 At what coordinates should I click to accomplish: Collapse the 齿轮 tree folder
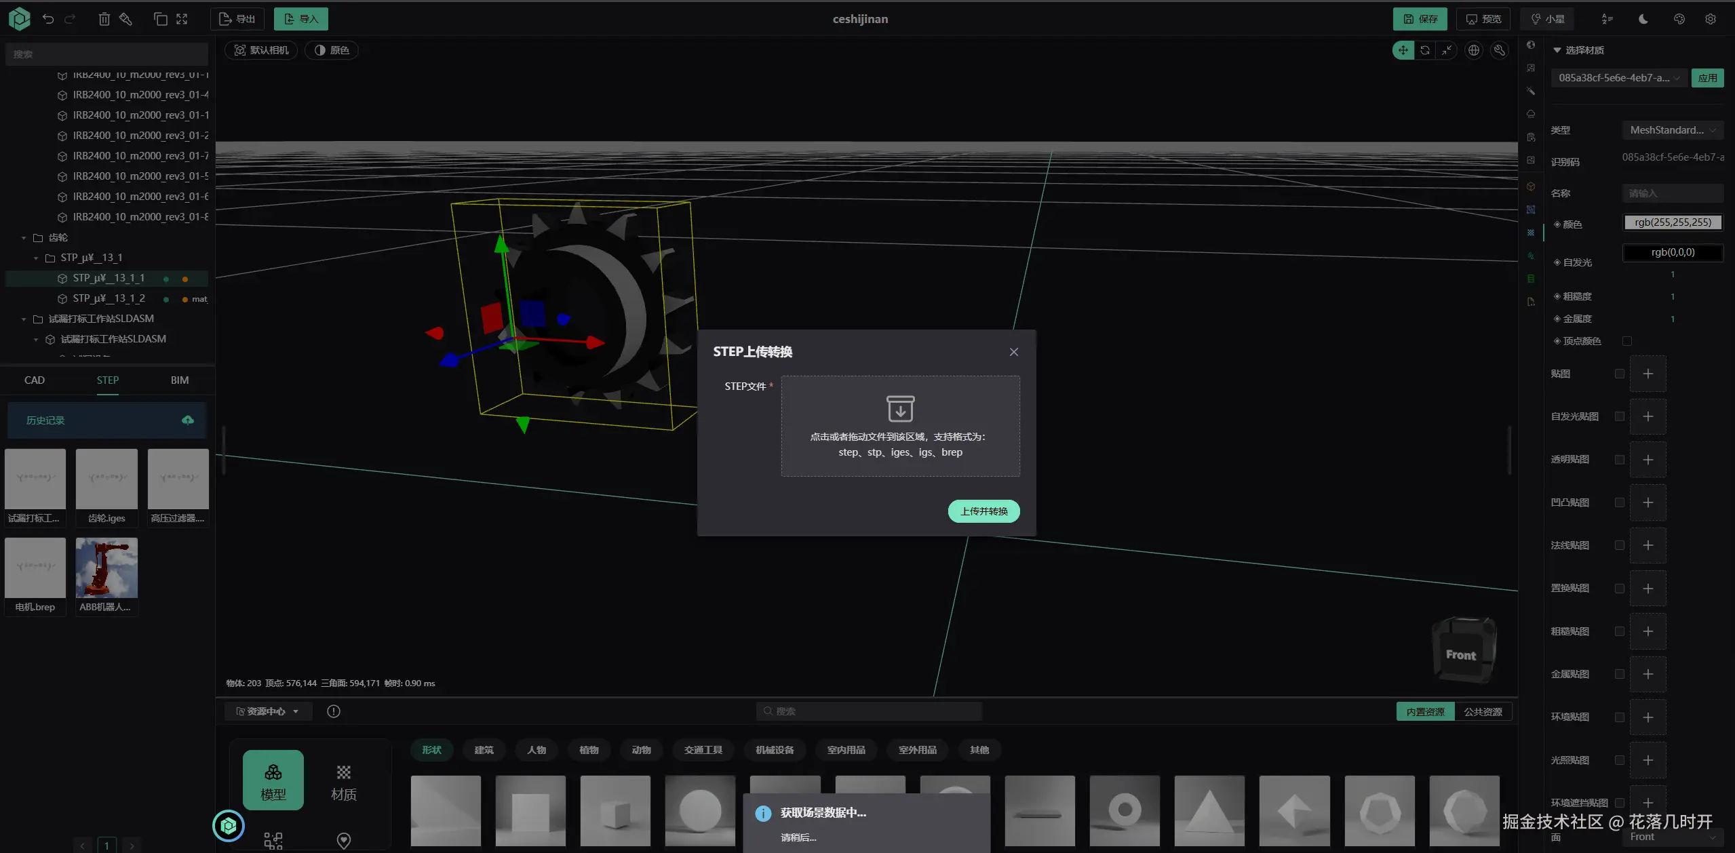tap(24, 238)
